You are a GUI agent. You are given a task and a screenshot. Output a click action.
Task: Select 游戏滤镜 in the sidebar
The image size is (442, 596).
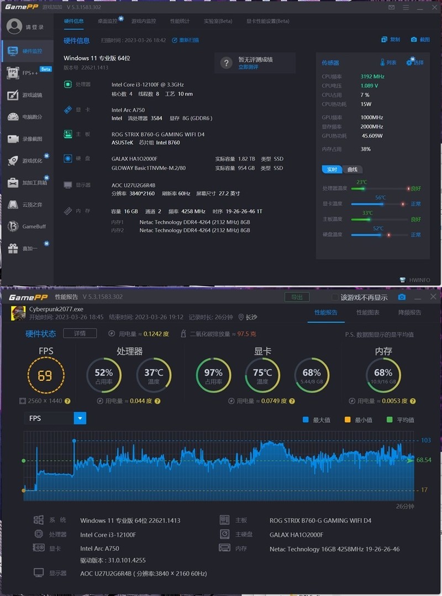tap(27, 95)
